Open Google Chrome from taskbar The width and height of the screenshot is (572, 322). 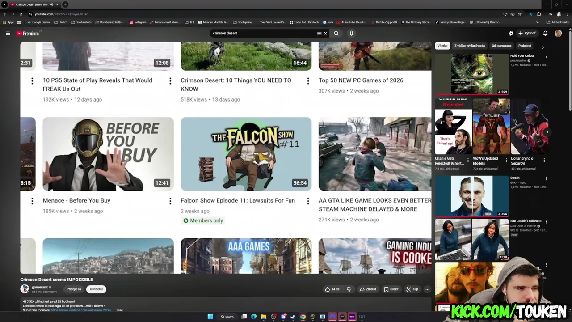coord(303,317)
